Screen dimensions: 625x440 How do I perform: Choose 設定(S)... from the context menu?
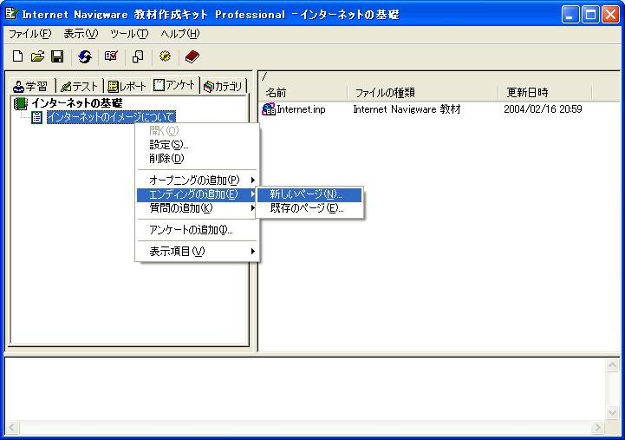pyautogui.click(x=198, y=144)
